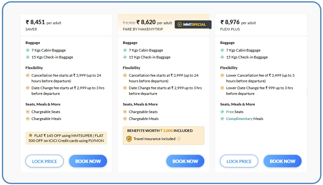This screenshot has height=185, width=323.
Task: Click Saver Chargeable Seats minus icon
Action: coord(28,112)
